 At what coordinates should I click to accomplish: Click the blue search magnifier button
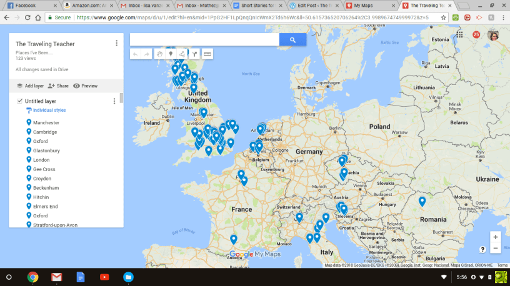tap(292, 39)
